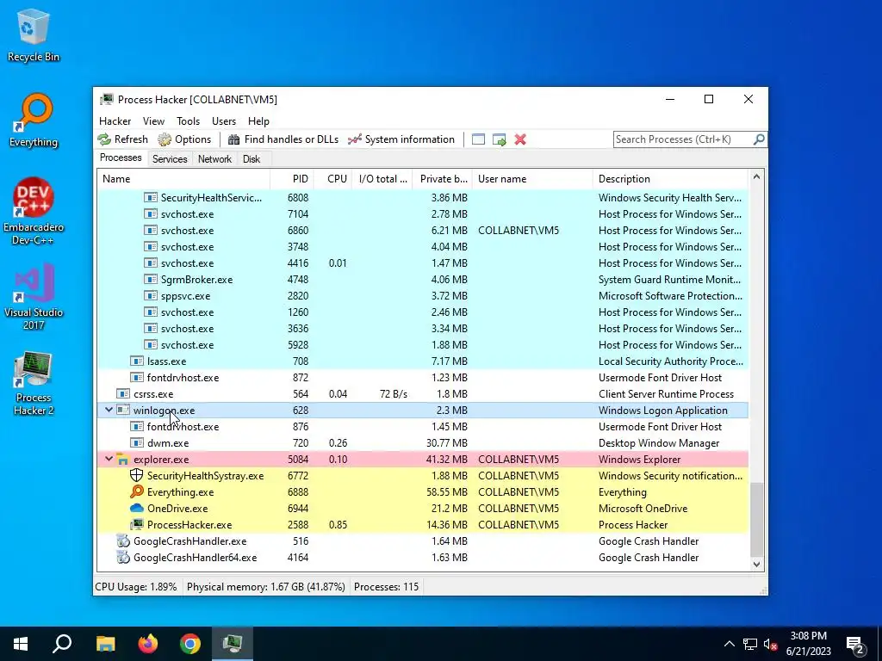Collapse the winlogon.exe tree node
The height and width of the screenshot is (661, 882).
pyautogui.click(x=109, y=411)
